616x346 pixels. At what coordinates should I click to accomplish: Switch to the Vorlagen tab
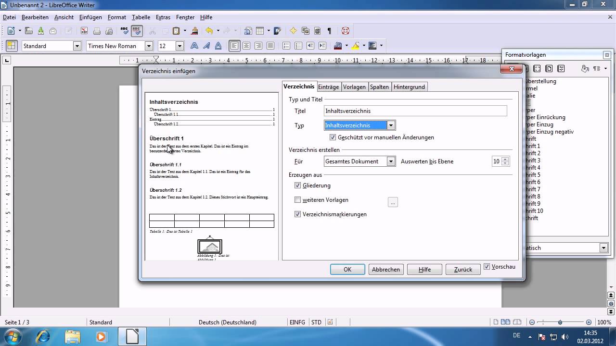coord(355,87)
